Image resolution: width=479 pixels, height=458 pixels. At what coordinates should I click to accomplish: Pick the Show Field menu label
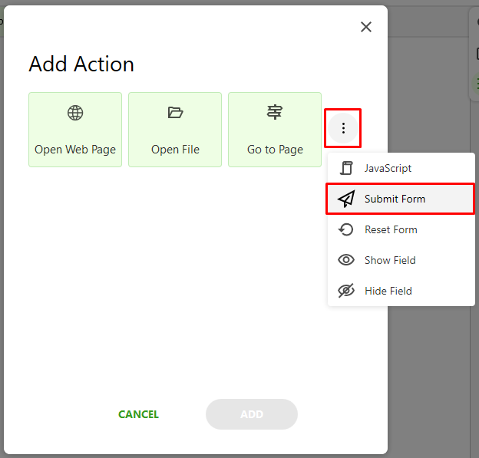coord(390,260)
